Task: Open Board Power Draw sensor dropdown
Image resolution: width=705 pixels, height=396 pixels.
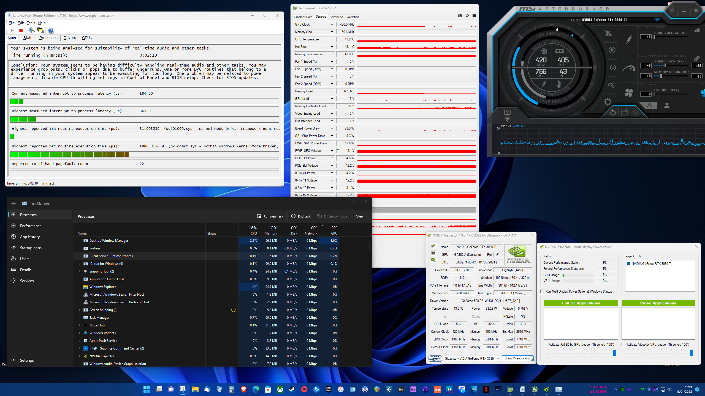Action: (x=332, y=128)
